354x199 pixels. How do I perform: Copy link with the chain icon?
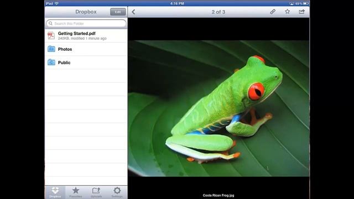coord(273,12)
